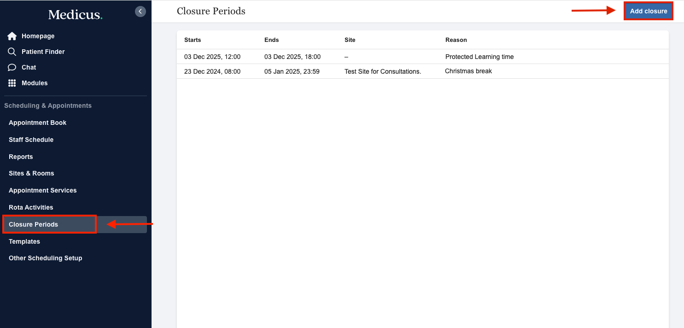Select Closure Periods in sidebar
Screen dimensions: 684x328
(33, 224)
